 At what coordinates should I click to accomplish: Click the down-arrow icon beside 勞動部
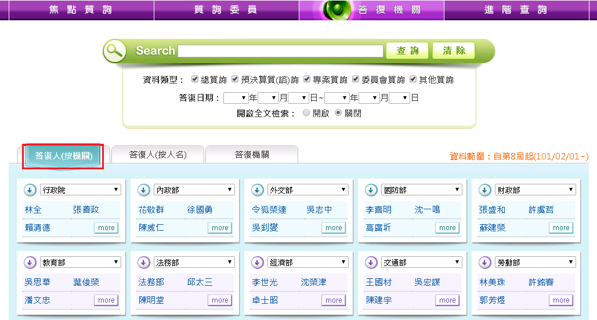[484, 263]
